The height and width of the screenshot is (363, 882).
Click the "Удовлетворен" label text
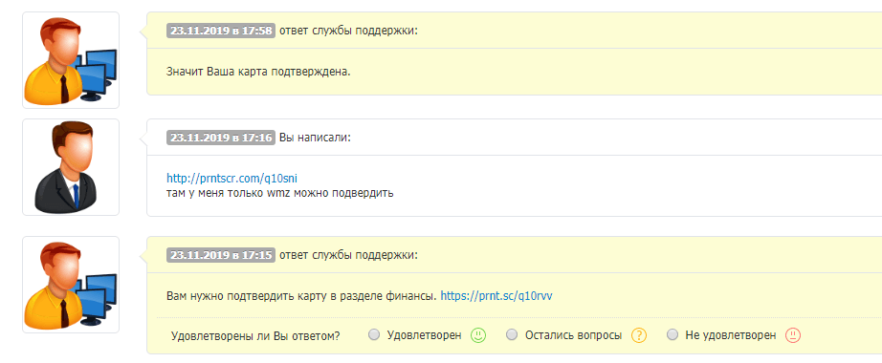click(x=424, y=335)
